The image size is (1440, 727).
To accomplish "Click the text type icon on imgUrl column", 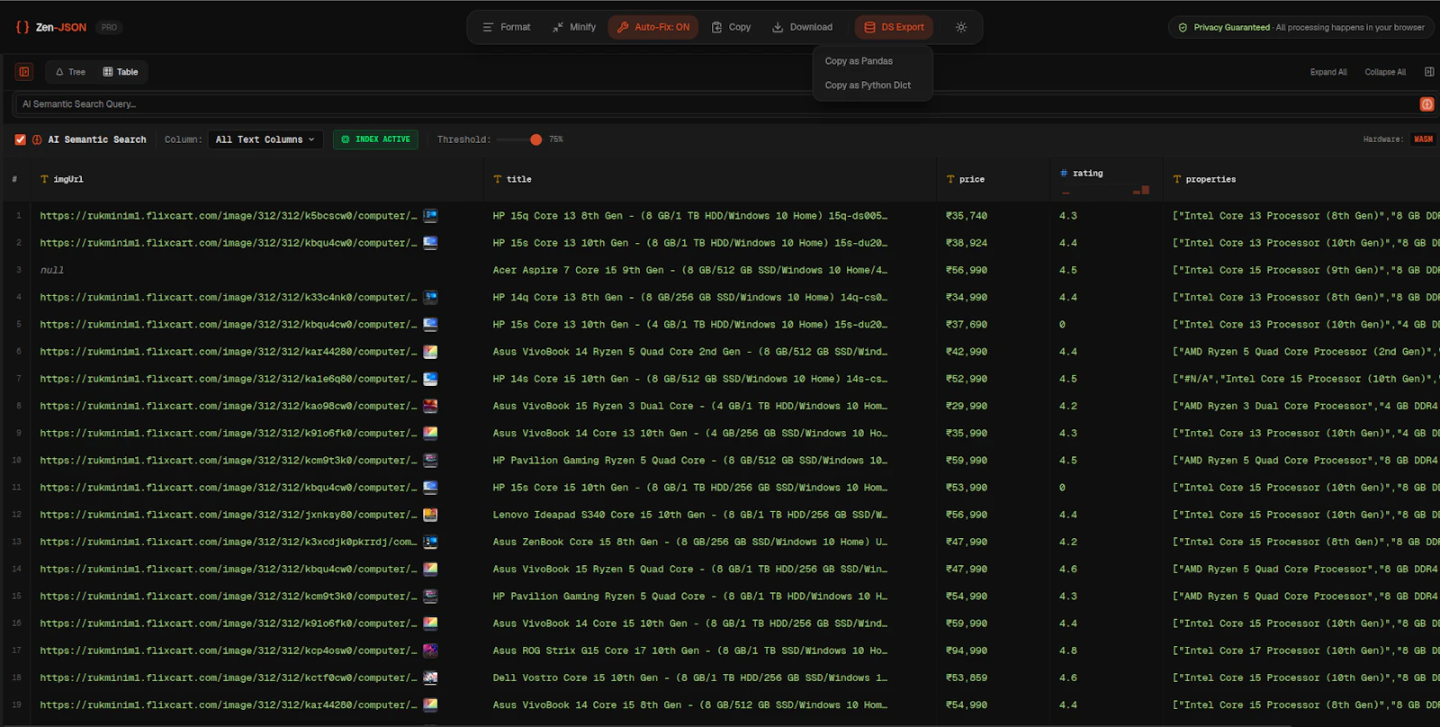I will [45, 179].
